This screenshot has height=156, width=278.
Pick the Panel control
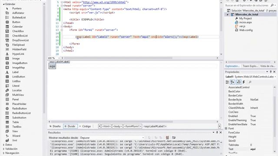point(16,100)
